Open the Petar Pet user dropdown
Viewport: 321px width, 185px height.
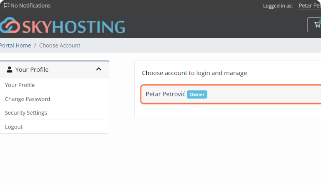point(310,6)
